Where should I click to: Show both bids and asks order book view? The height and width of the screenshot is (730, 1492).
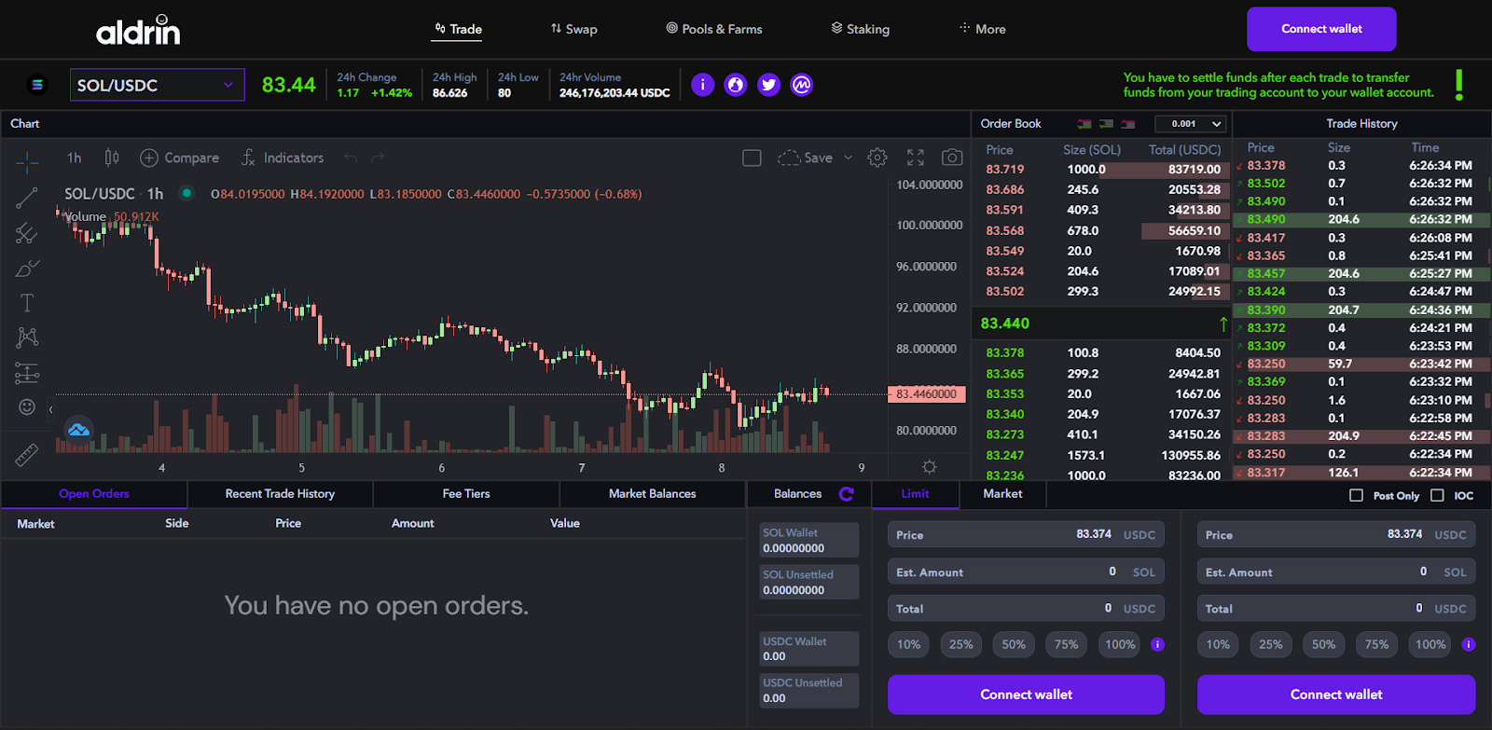[x=1084, y=124]
